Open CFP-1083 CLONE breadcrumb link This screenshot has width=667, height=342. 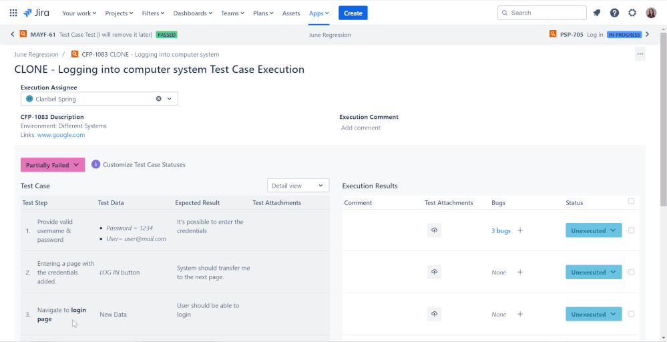coord(150,55)
